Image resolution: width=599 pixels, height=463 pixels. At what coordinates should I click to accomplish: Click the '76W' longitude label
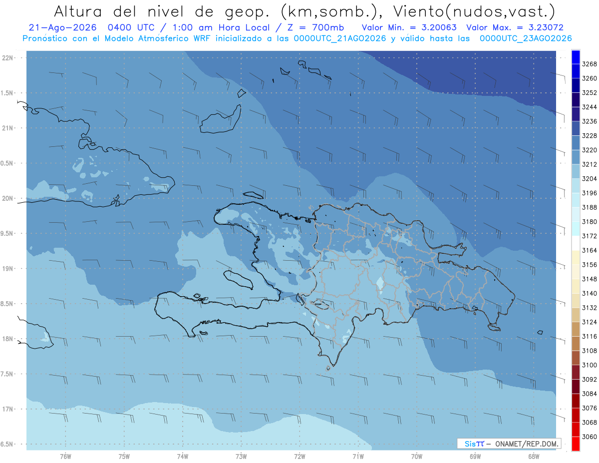pos(65,456)
